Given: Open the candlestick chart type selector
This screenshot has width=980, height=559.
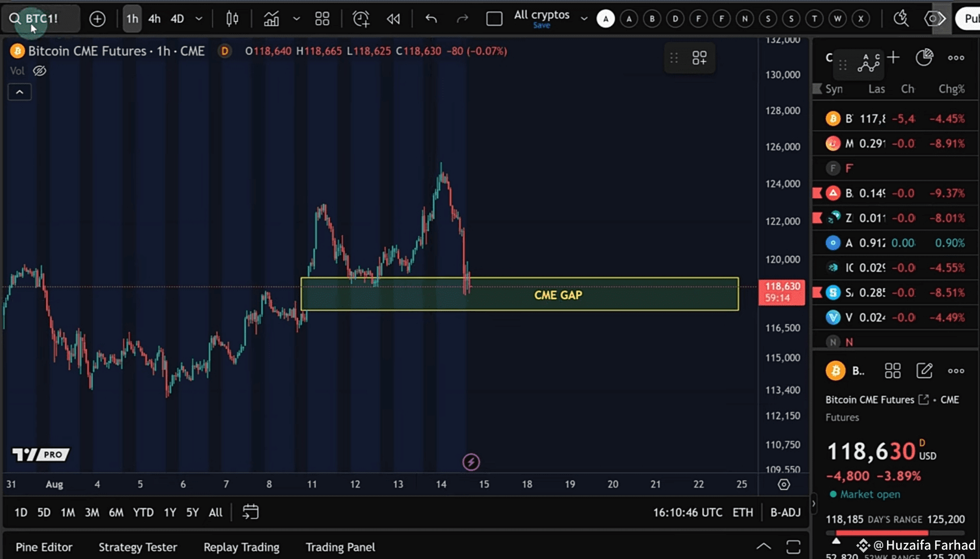Looking at the screenshot, I should pyautogui.click(x=232, y=19).
